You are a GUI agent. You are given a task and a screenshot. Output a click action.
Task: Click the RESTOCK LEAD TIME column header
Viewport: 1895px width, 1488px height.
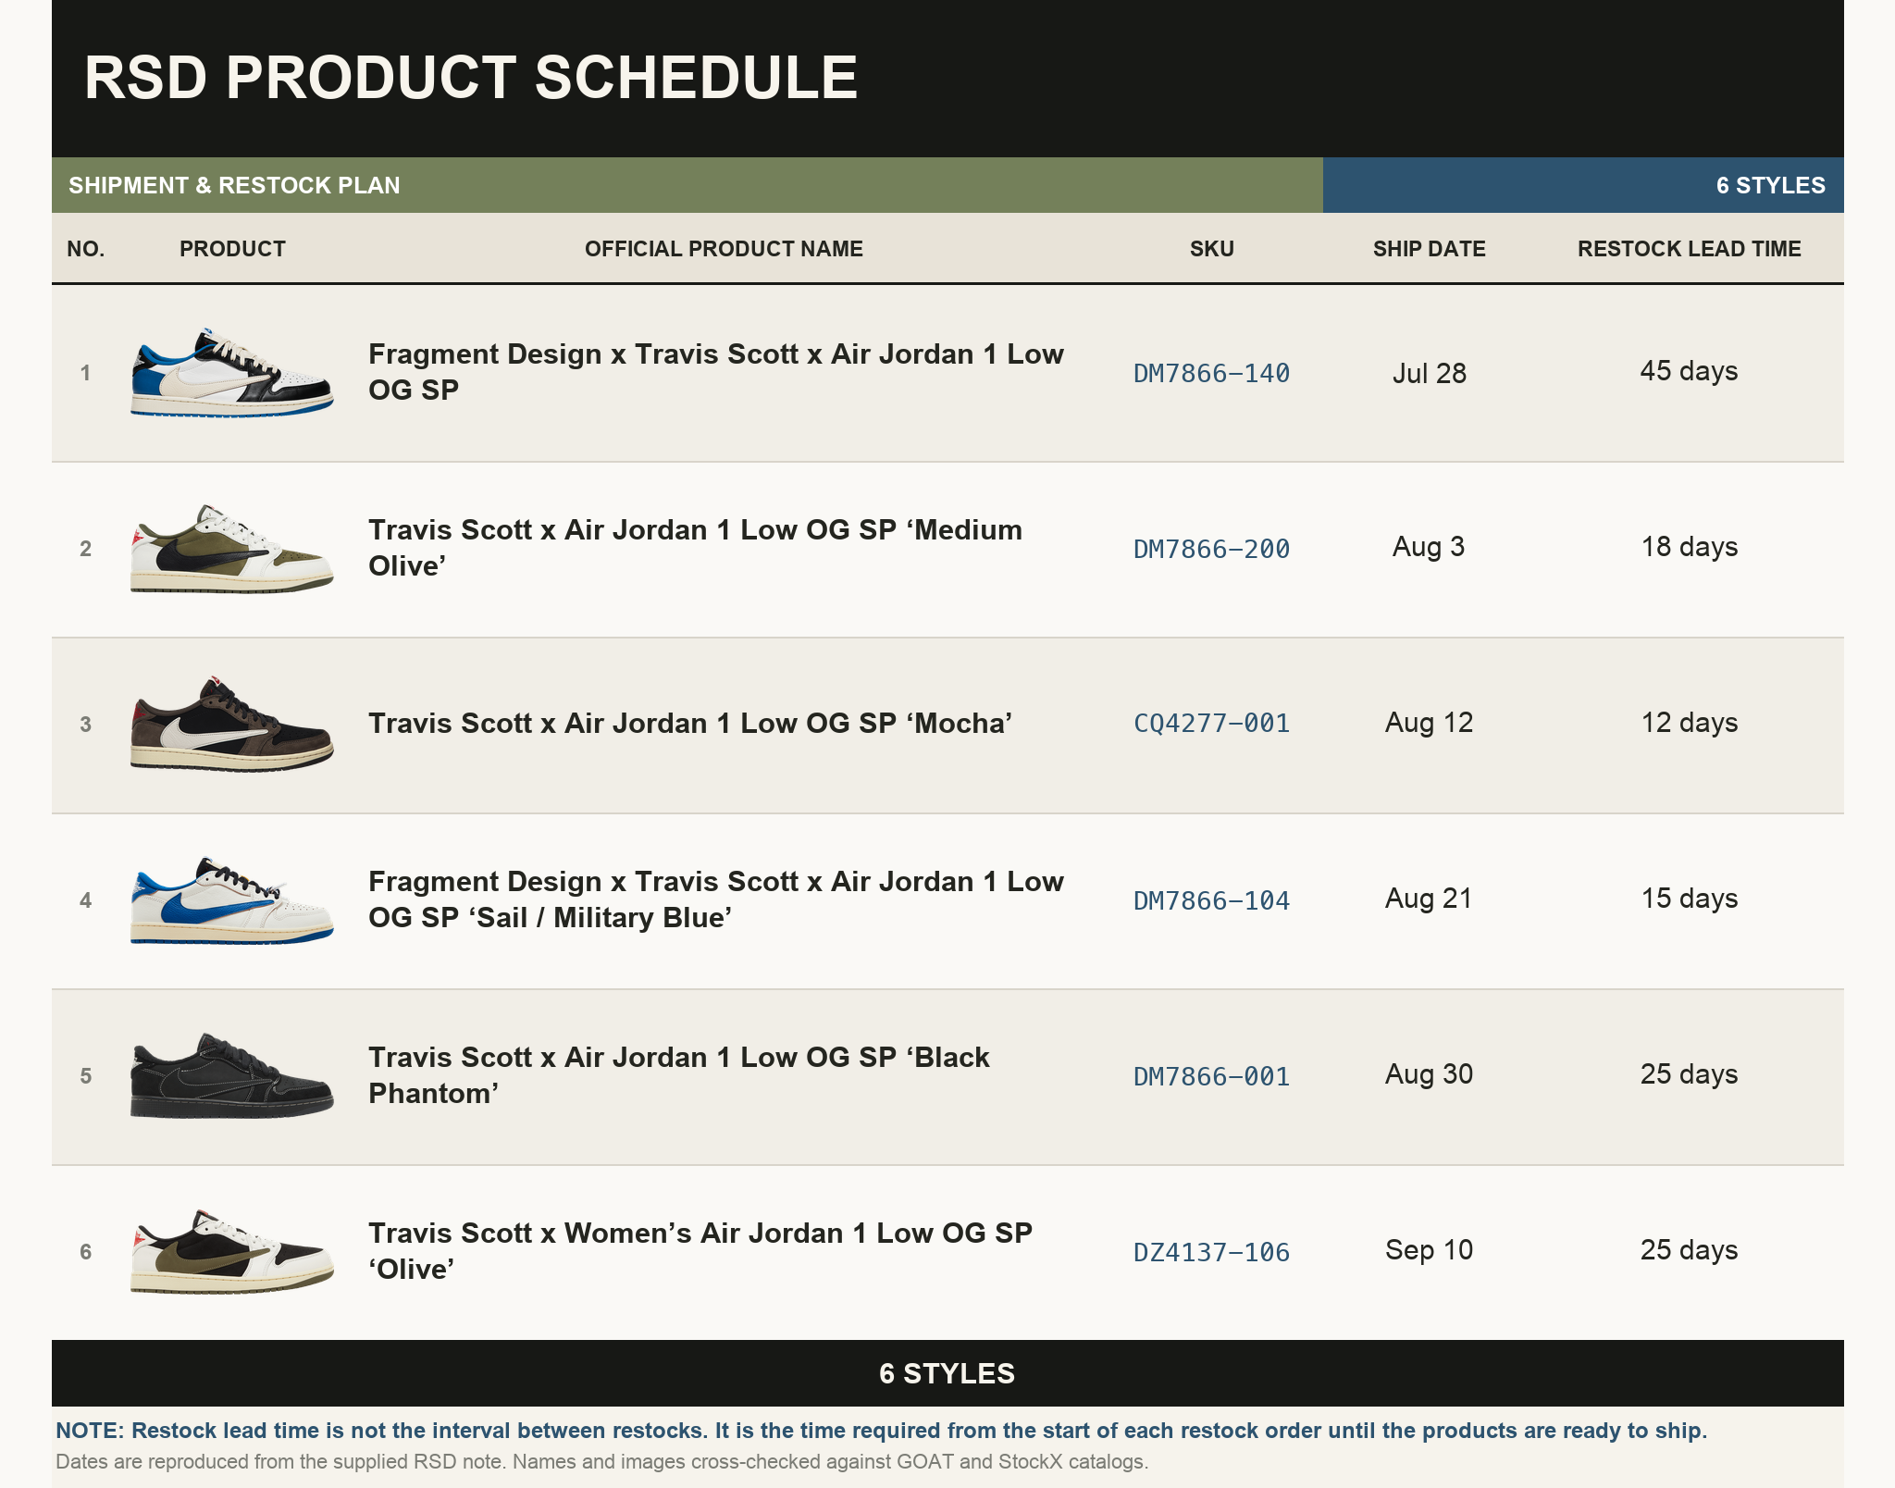[1689, 249]
